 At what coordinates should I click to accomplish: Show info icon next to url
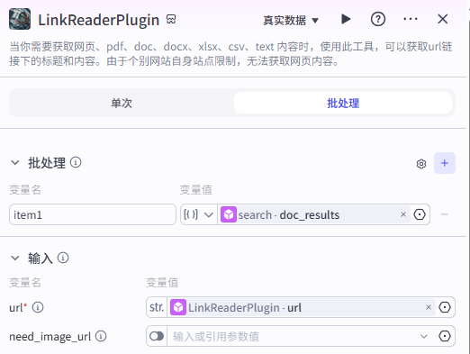point(38,307)
